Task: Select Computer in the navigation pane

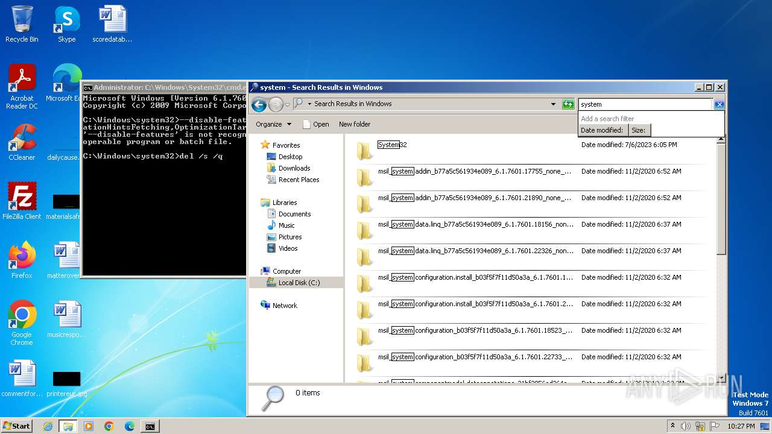Action: [x=286, y=271]
